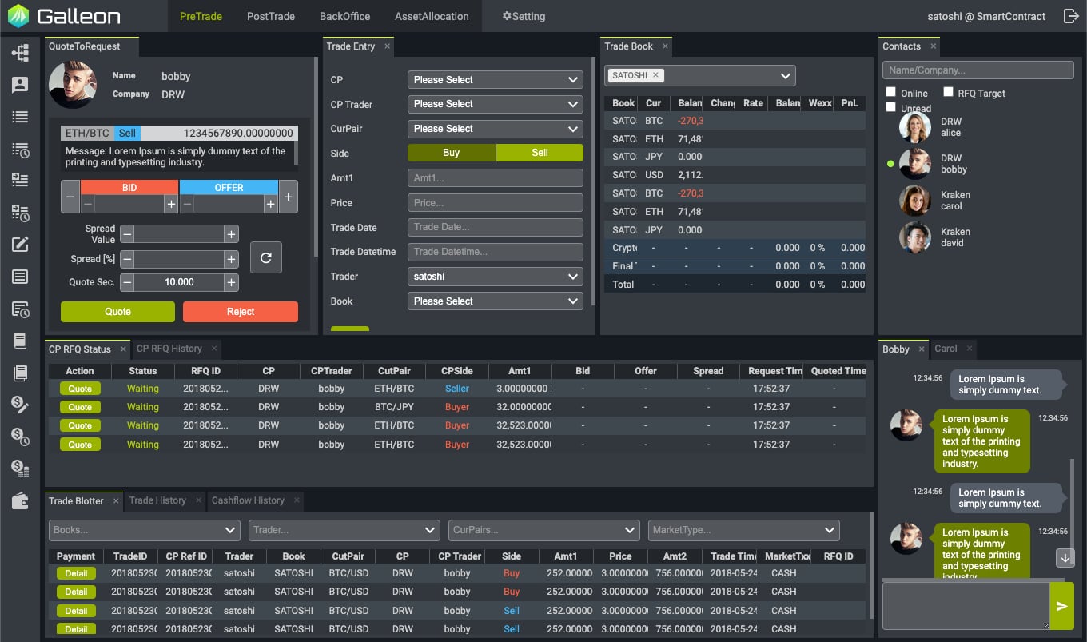Image resolution: width=1087 pixels, height=642 pixels.
Task: Open the MarketType filter dropdown
Action: coord(743,530)
